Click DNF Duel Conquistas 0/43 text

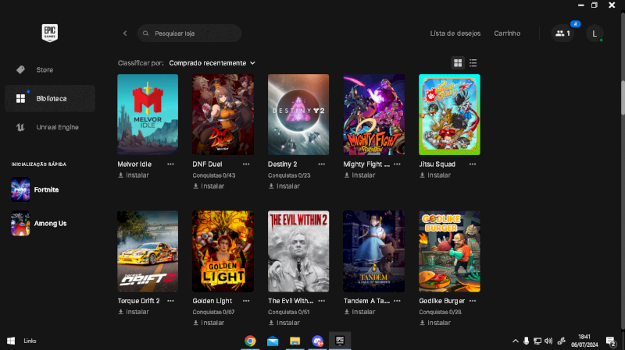tap(213, 175)
